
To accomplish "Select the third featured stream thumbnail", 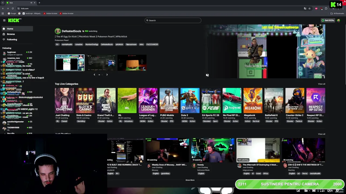I will click(132, 63).
